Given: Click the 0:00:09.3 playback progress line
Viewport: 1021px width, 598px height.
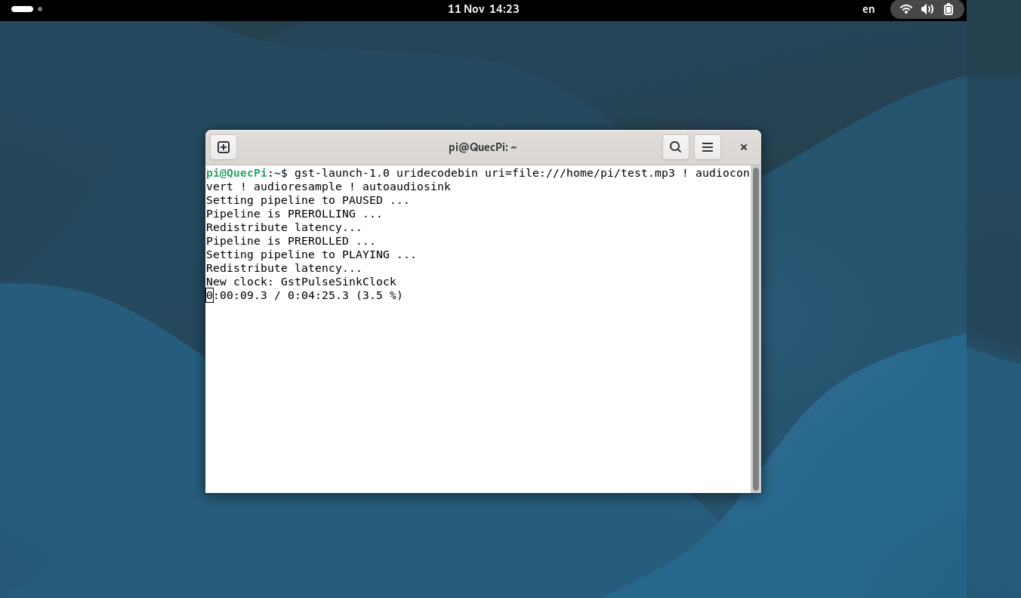Looking at the screenshot, I should click(x=304, y=295).
